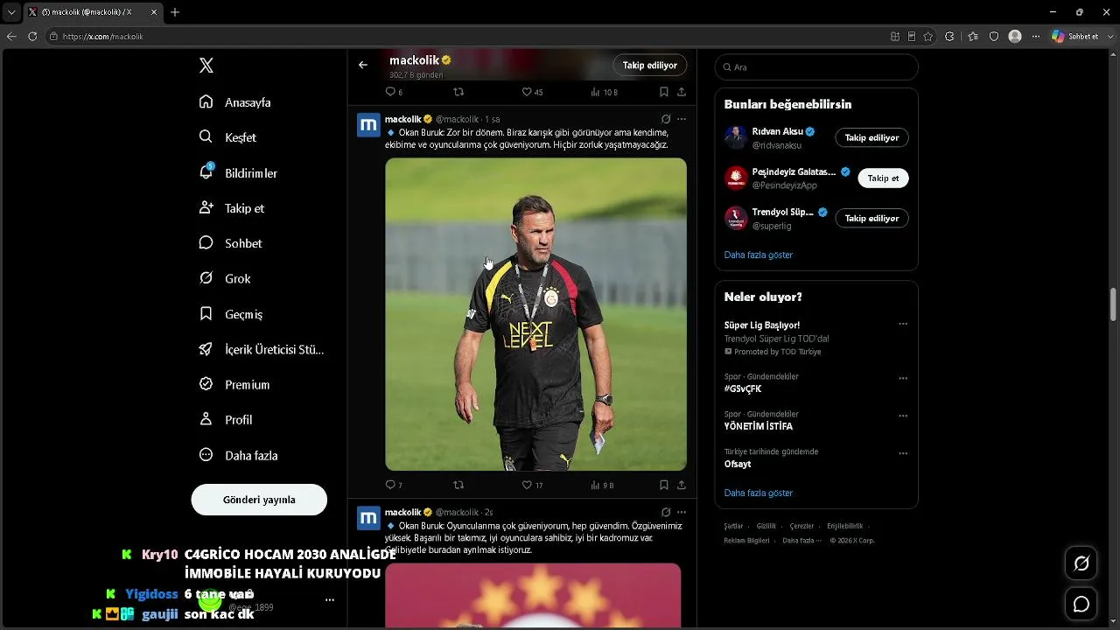Open the #GSvÇFK trend

click(743, 388)
